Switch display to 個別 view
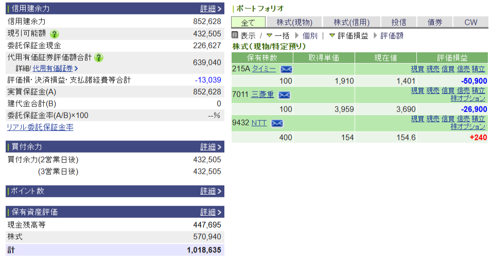The height and width of the screenshot is (261, 492). pos(310,35)
